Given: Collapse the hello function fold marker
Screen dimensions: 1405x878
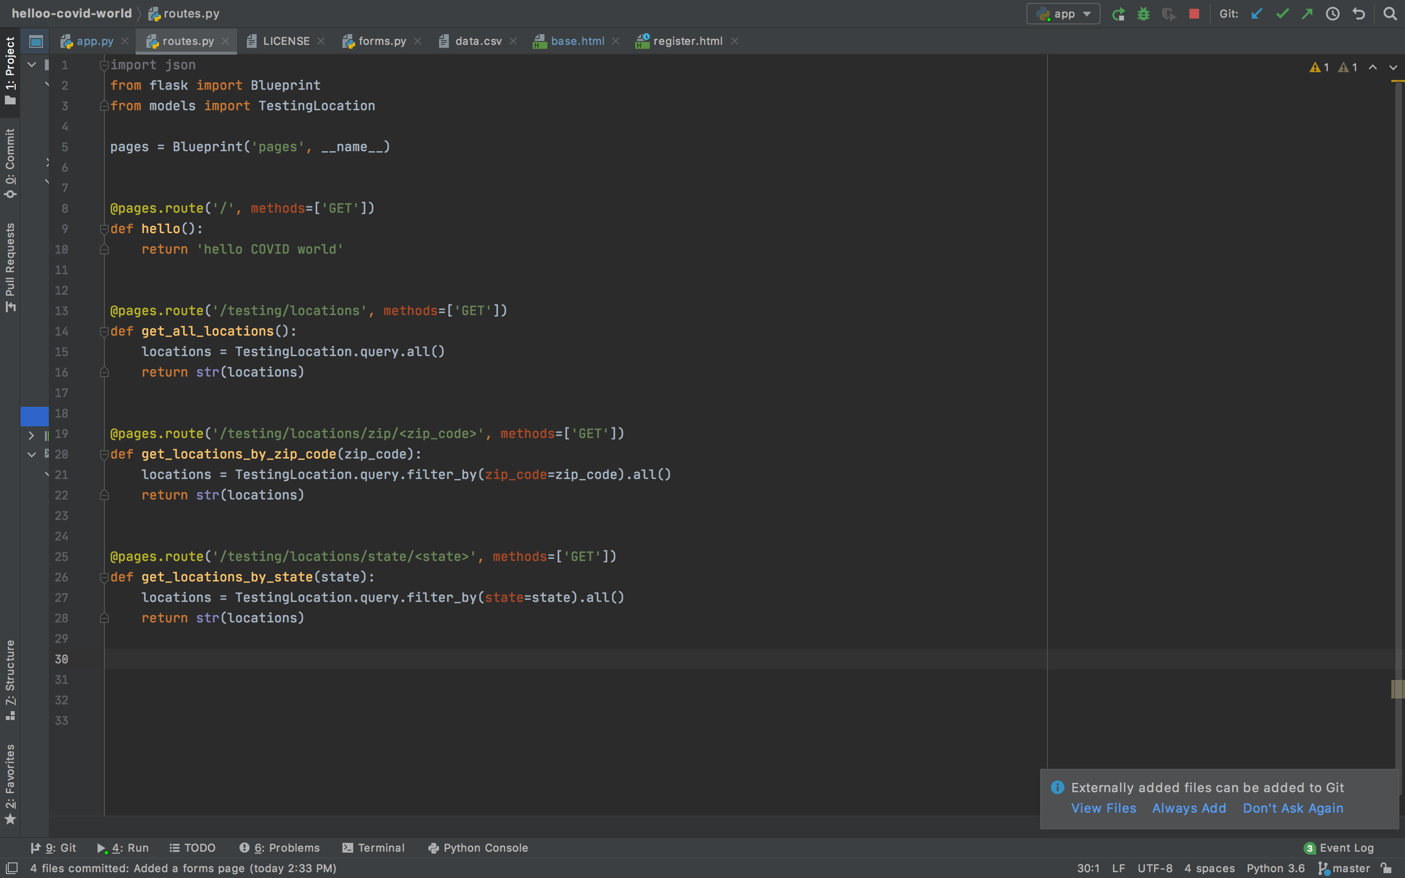Looking at the screenshot, I should pyautogui.click(x=104, y=229).
